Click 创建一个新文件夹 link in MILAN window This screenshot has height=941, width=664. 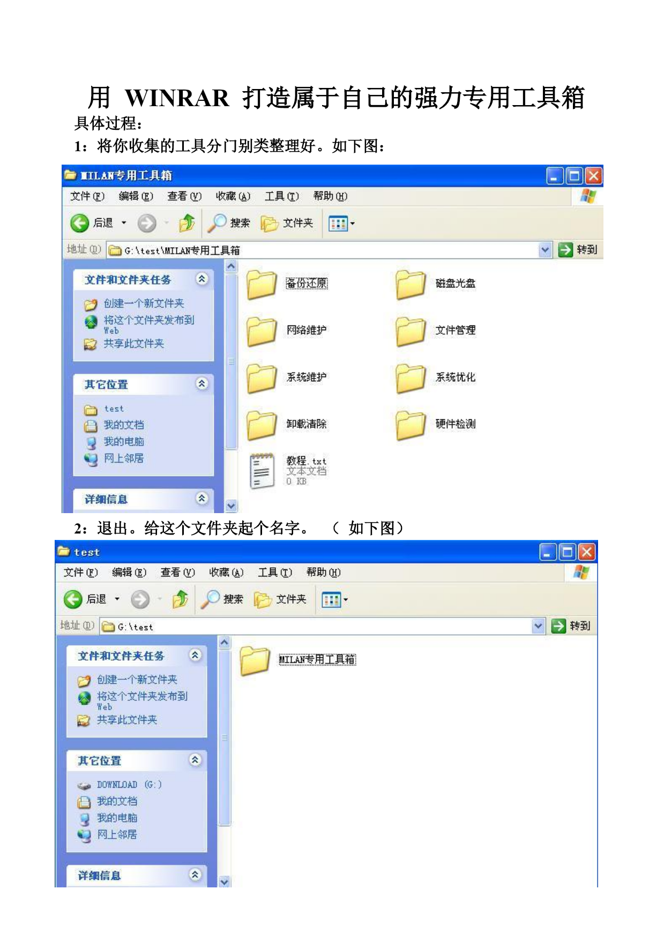tap(144, 303)
